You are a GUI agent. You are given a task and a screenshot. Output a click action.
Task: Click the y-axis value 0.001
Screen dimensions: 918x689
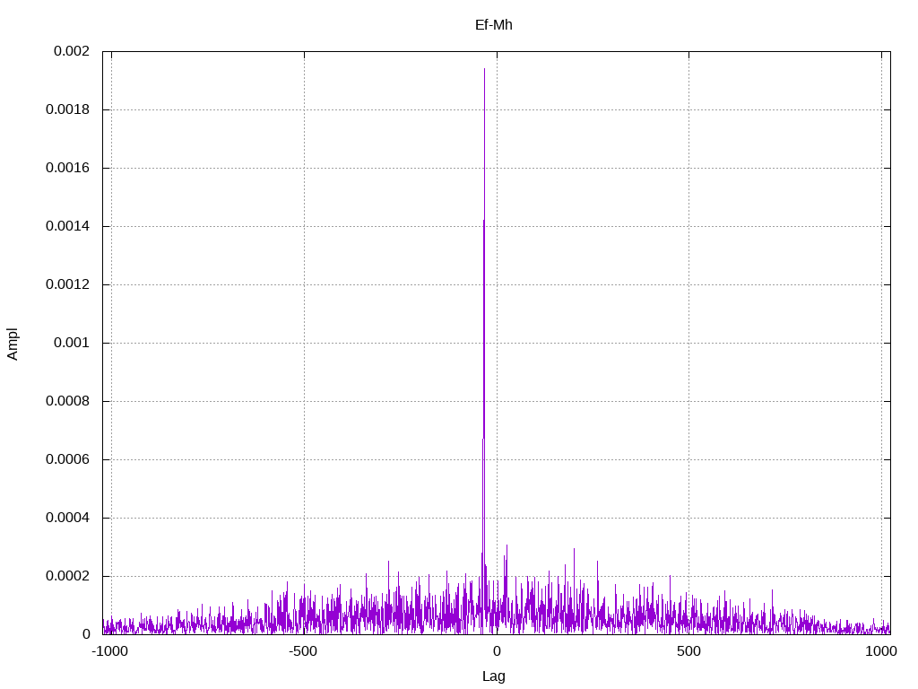(72, 343)
